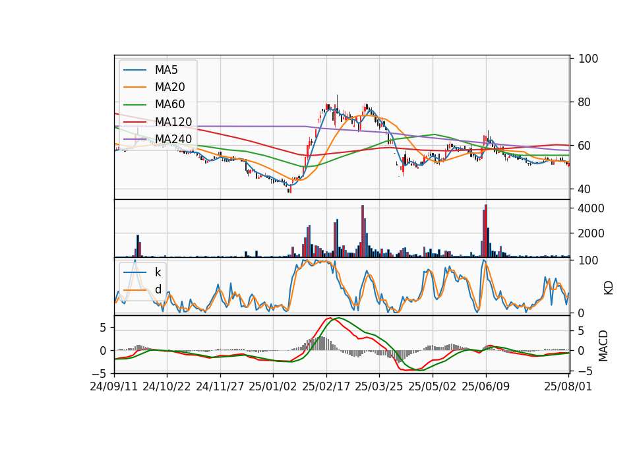633x455 pixels.
Task: Click the price axis value 60
Action: tap(584, 146)
